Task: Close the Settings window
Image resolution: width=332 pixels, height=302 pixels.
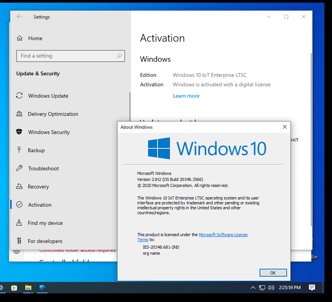Action: point(304,17)
